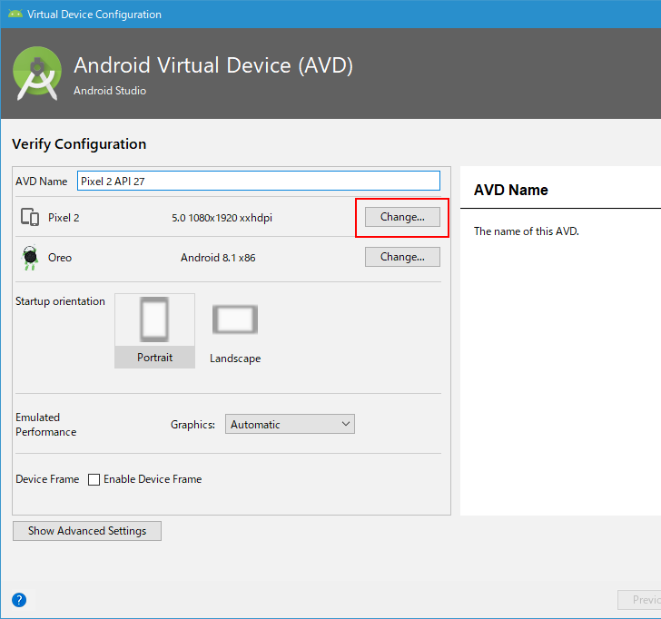
Task: Open help via the question mark icon
Action: coord(19,600)
